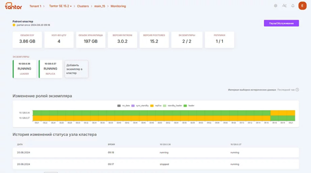Open the Последний час interval selector
Image resolution: width=311 pixels, height=173 pixels.
pyautogui.click(x=286, y=90)
